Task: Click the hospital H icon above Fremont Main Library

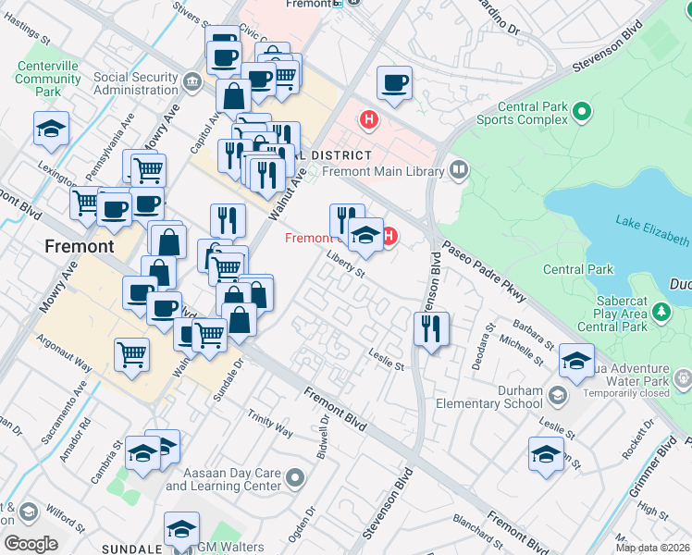Action: [x=369, y=119]
